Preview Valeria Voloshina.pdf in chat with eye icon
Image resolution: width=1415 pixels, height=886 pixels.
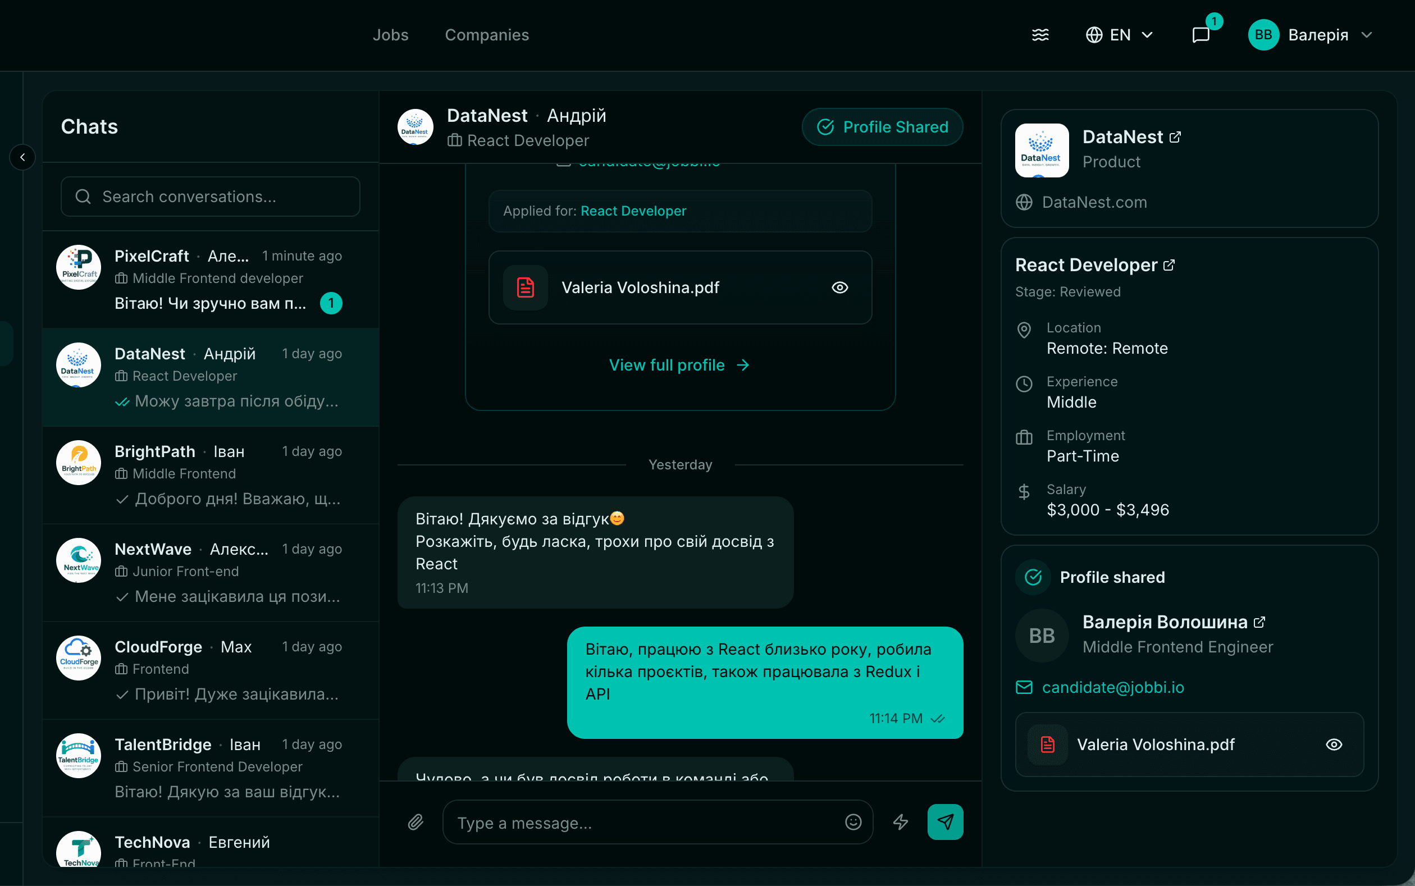[x=839, y=287]
